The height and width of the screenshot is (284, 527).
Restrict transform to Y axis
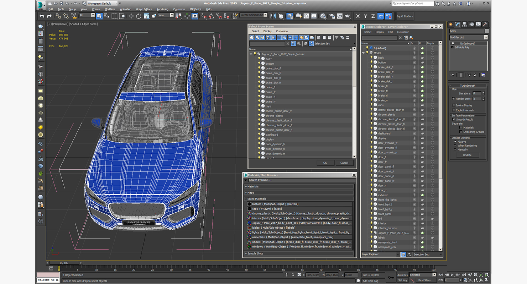click(x=365, y=16)
